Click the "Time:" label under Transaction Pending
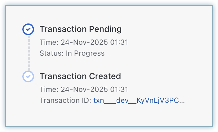 48,42
